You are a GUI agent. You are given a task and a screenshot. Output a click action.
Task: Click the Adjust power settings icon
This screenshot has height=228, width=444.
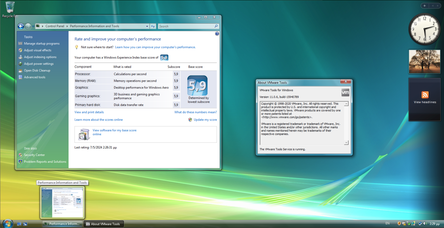point(20,64)
